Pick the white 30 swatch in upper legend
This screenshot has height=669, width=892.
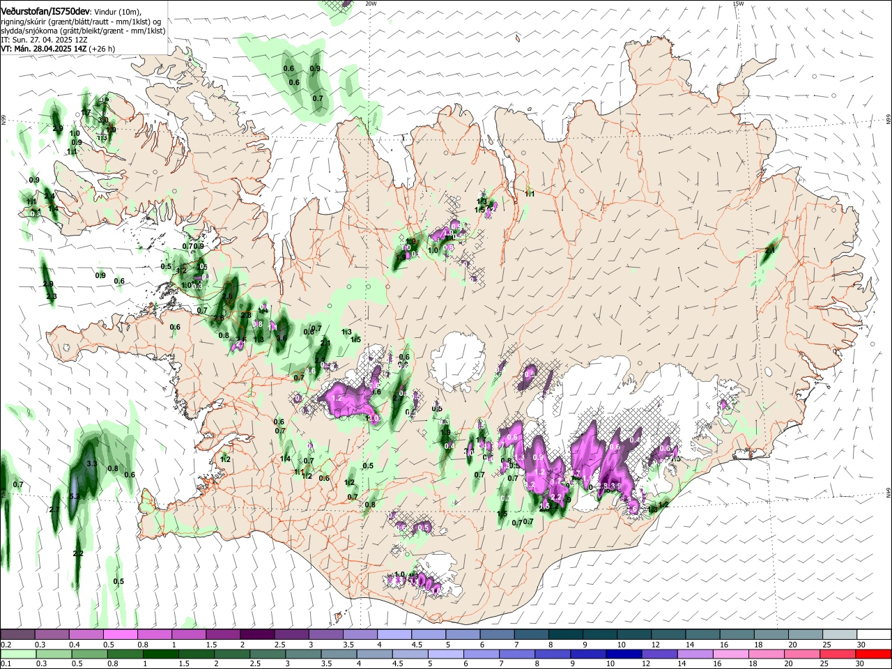coord(874,635)
